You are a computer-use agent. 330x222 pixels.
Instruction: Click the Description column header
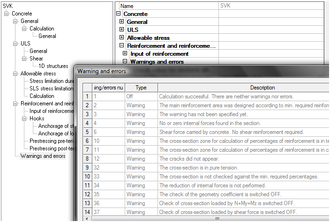(x=243, y=88)
